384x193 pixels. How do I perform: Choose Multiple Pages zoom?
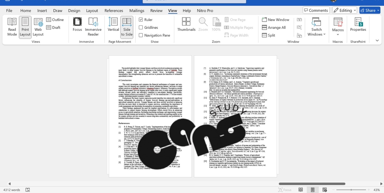coord(238,28)
